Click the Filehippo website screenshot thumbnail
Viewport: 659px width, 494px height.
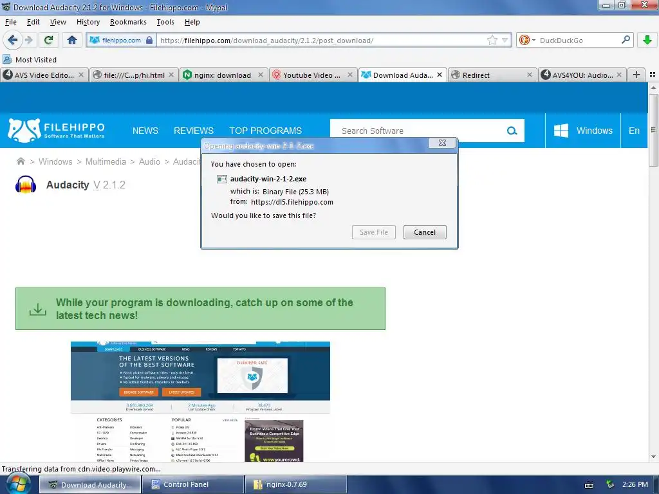(x=200, y=401)
